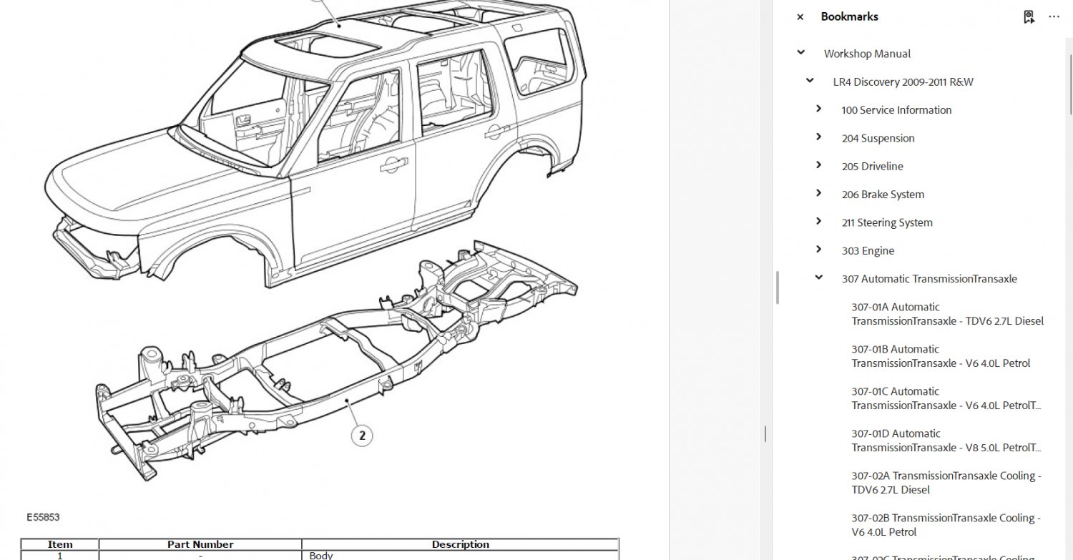The image size is (1073, 560).
Task: Click the panel divider resize handle
Action: click(765, 433)
